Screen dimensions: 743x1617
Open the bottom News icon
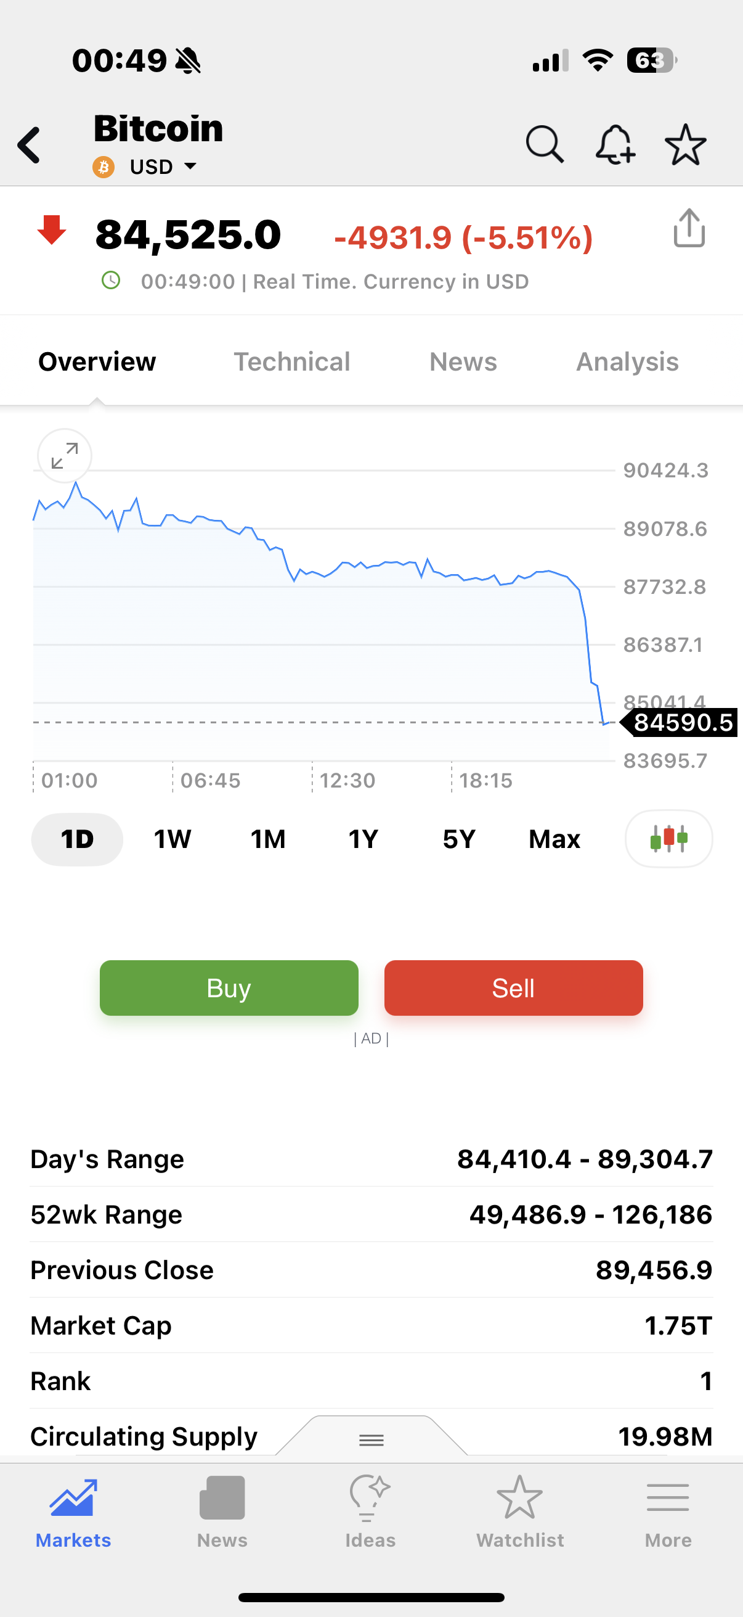(x=222, y=1511)
